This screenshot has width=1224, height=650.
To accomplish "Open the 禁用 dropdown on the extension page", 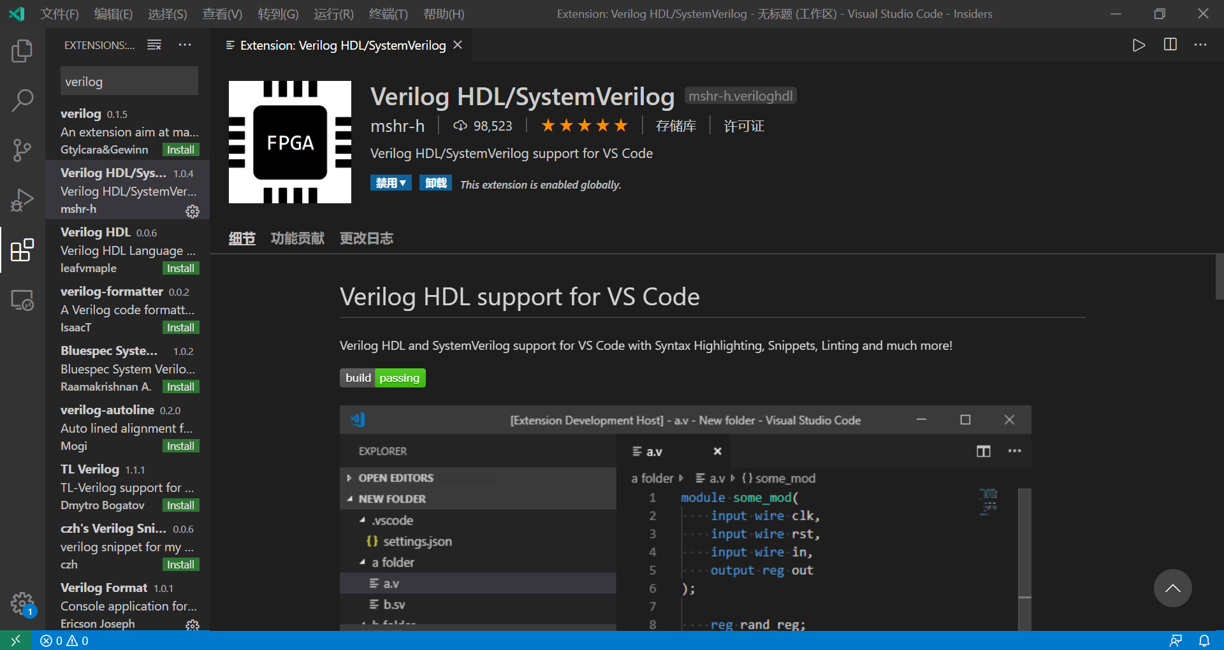I will tap(391, 183).
